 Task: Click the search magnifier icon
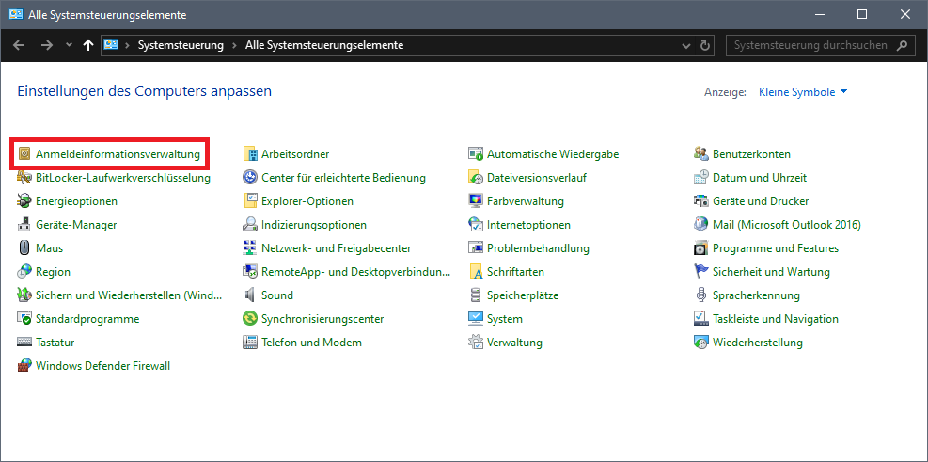click(x=903, y=45)
